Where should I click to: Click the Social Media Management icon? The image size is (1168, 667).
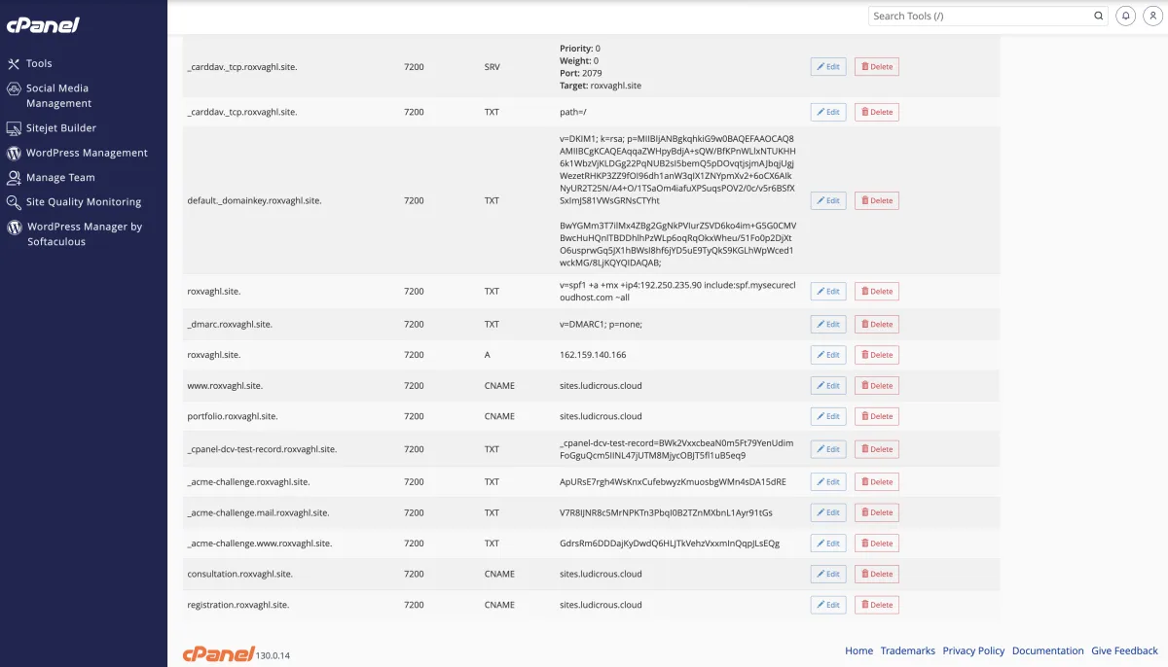(x=14, y=88)
